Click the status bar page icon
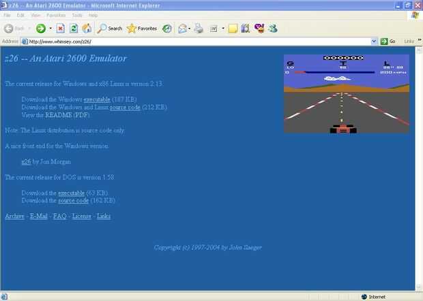 (x=4, y=297)
